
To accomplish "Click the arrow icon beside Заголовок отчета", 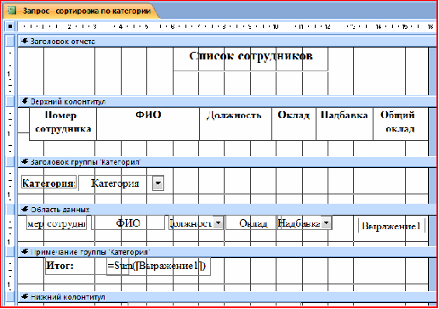I will click(25, 42).
